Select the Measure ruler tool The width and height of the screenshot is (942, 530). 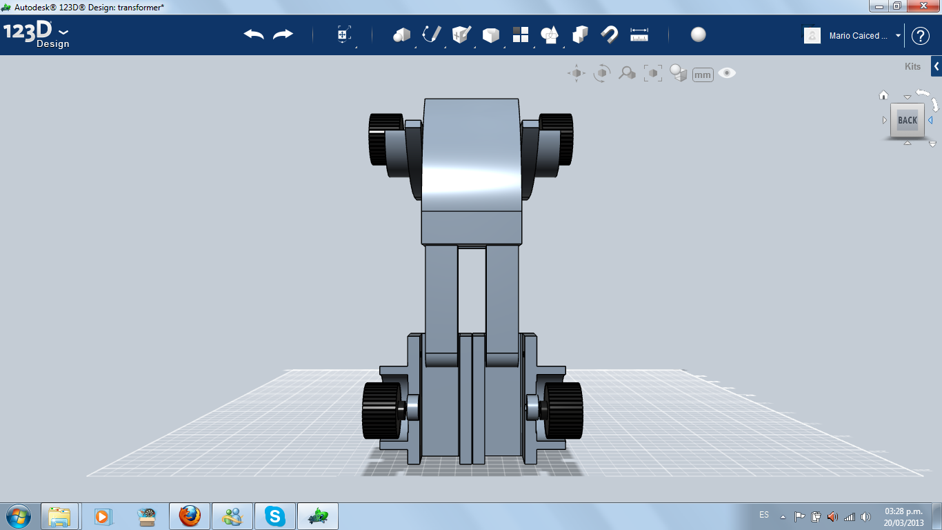pyautogui.click(x=639, y=35)
